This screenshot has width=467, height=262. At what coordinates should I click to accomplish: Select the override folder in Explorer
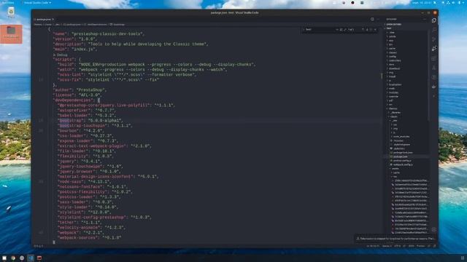[x=394, y=97]
